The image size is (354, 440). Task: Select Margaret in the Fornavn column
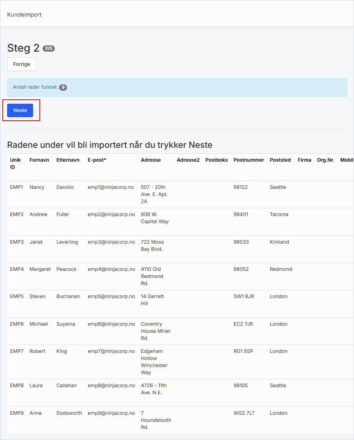pyautogui.click(x=40, y=269)
